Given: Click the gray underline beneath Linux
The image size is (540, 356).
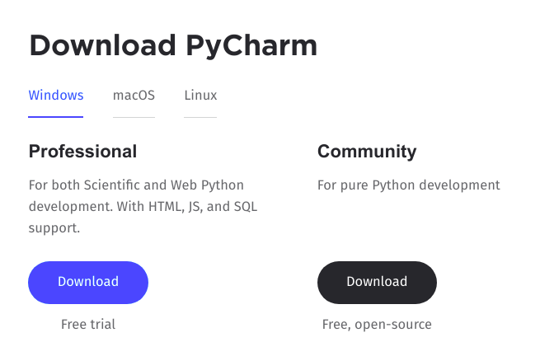Looking at the screenshot, I should 200,117.
